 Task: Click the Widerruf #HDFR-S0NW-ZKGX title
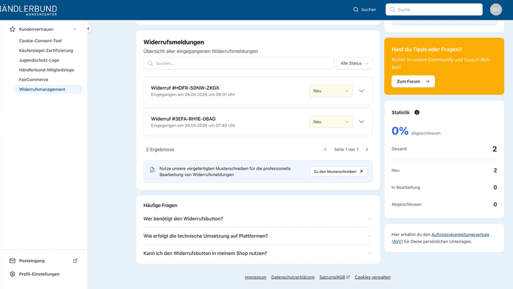(185, 88)
